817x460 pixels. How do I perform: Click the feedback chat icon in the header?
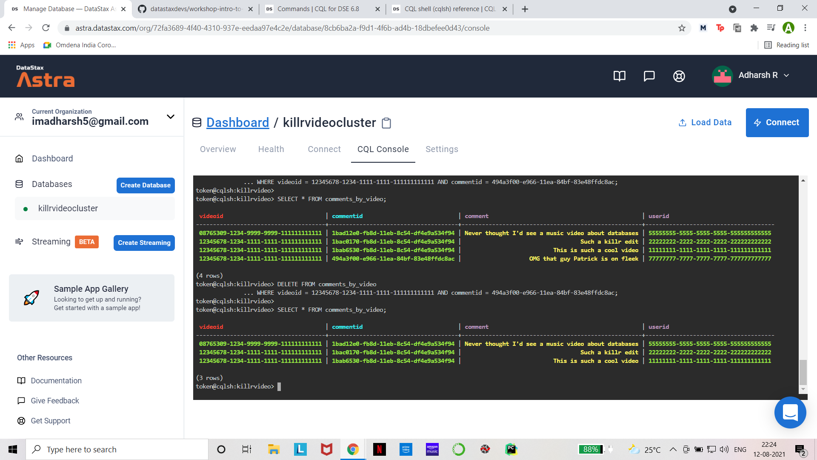click(x=649, y=76)
